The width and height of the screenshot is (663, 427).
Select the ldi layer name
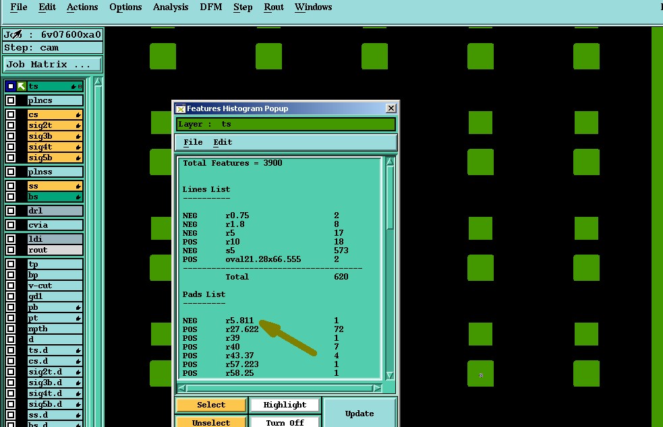point(55,239)
